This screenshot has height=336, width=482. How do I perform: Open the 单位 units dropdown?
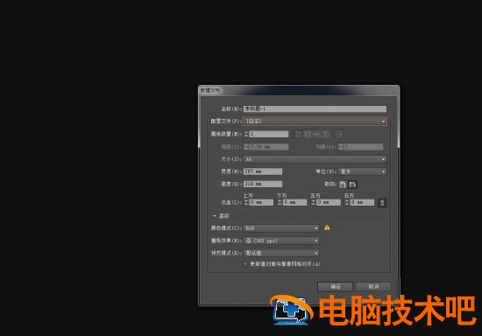point(363,171)
